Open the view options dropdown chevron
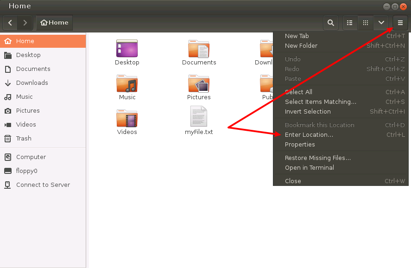Viewport: 411px width, 268px height. (381, 22)
